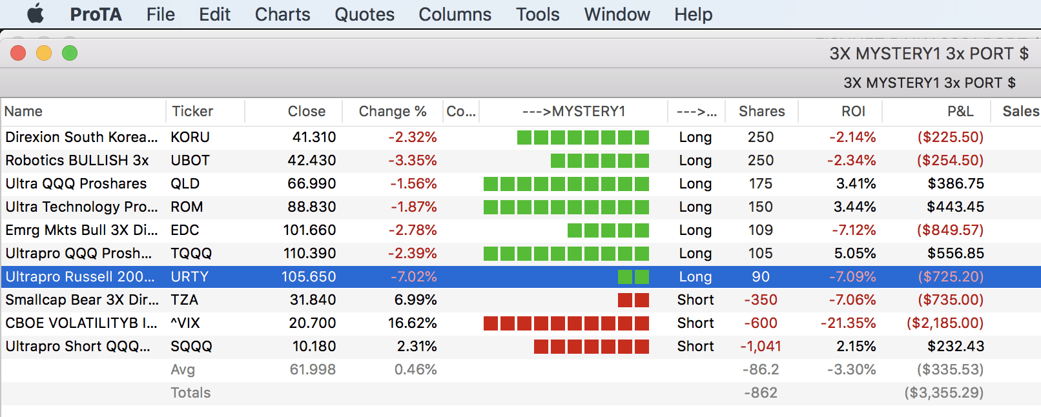Viewport: 1041px width, 417px height.
Task: Click the Sales column header
Action: [x=1016, y=111]
